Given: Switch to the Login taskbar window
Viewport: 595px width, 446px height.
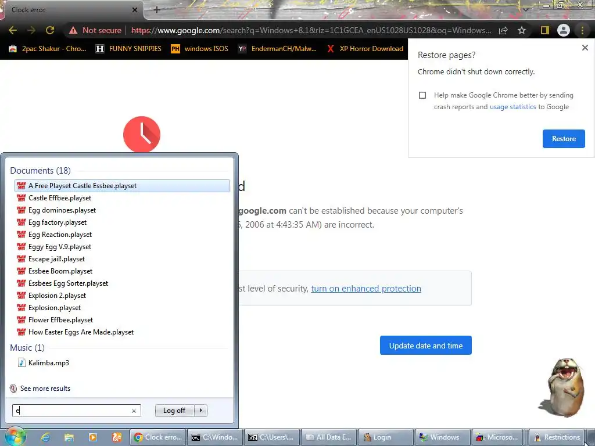Looking at the screenshot, I should 386,437.
